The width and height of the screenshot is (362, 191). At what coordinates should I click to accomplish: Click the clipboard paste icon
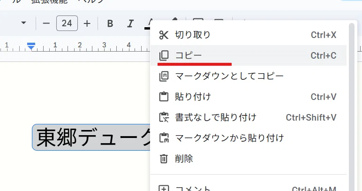[x=164, y=97]
